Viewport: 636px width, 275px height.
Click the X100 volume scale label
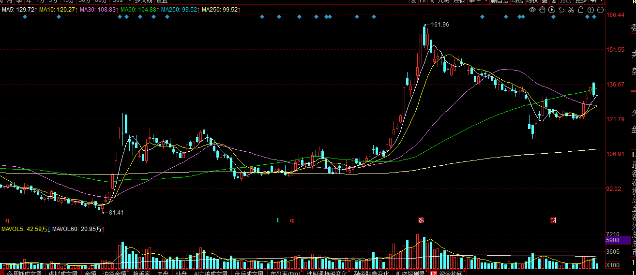click(x=613, y=265)
